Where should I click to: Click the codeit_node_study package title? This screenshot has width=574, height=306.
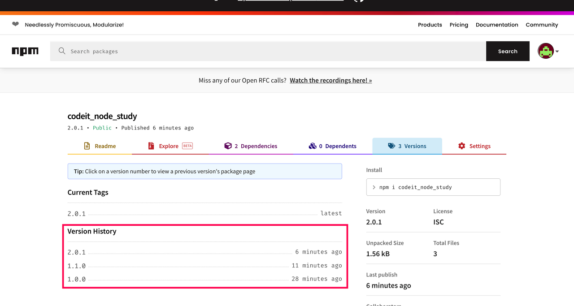[102, 116]
